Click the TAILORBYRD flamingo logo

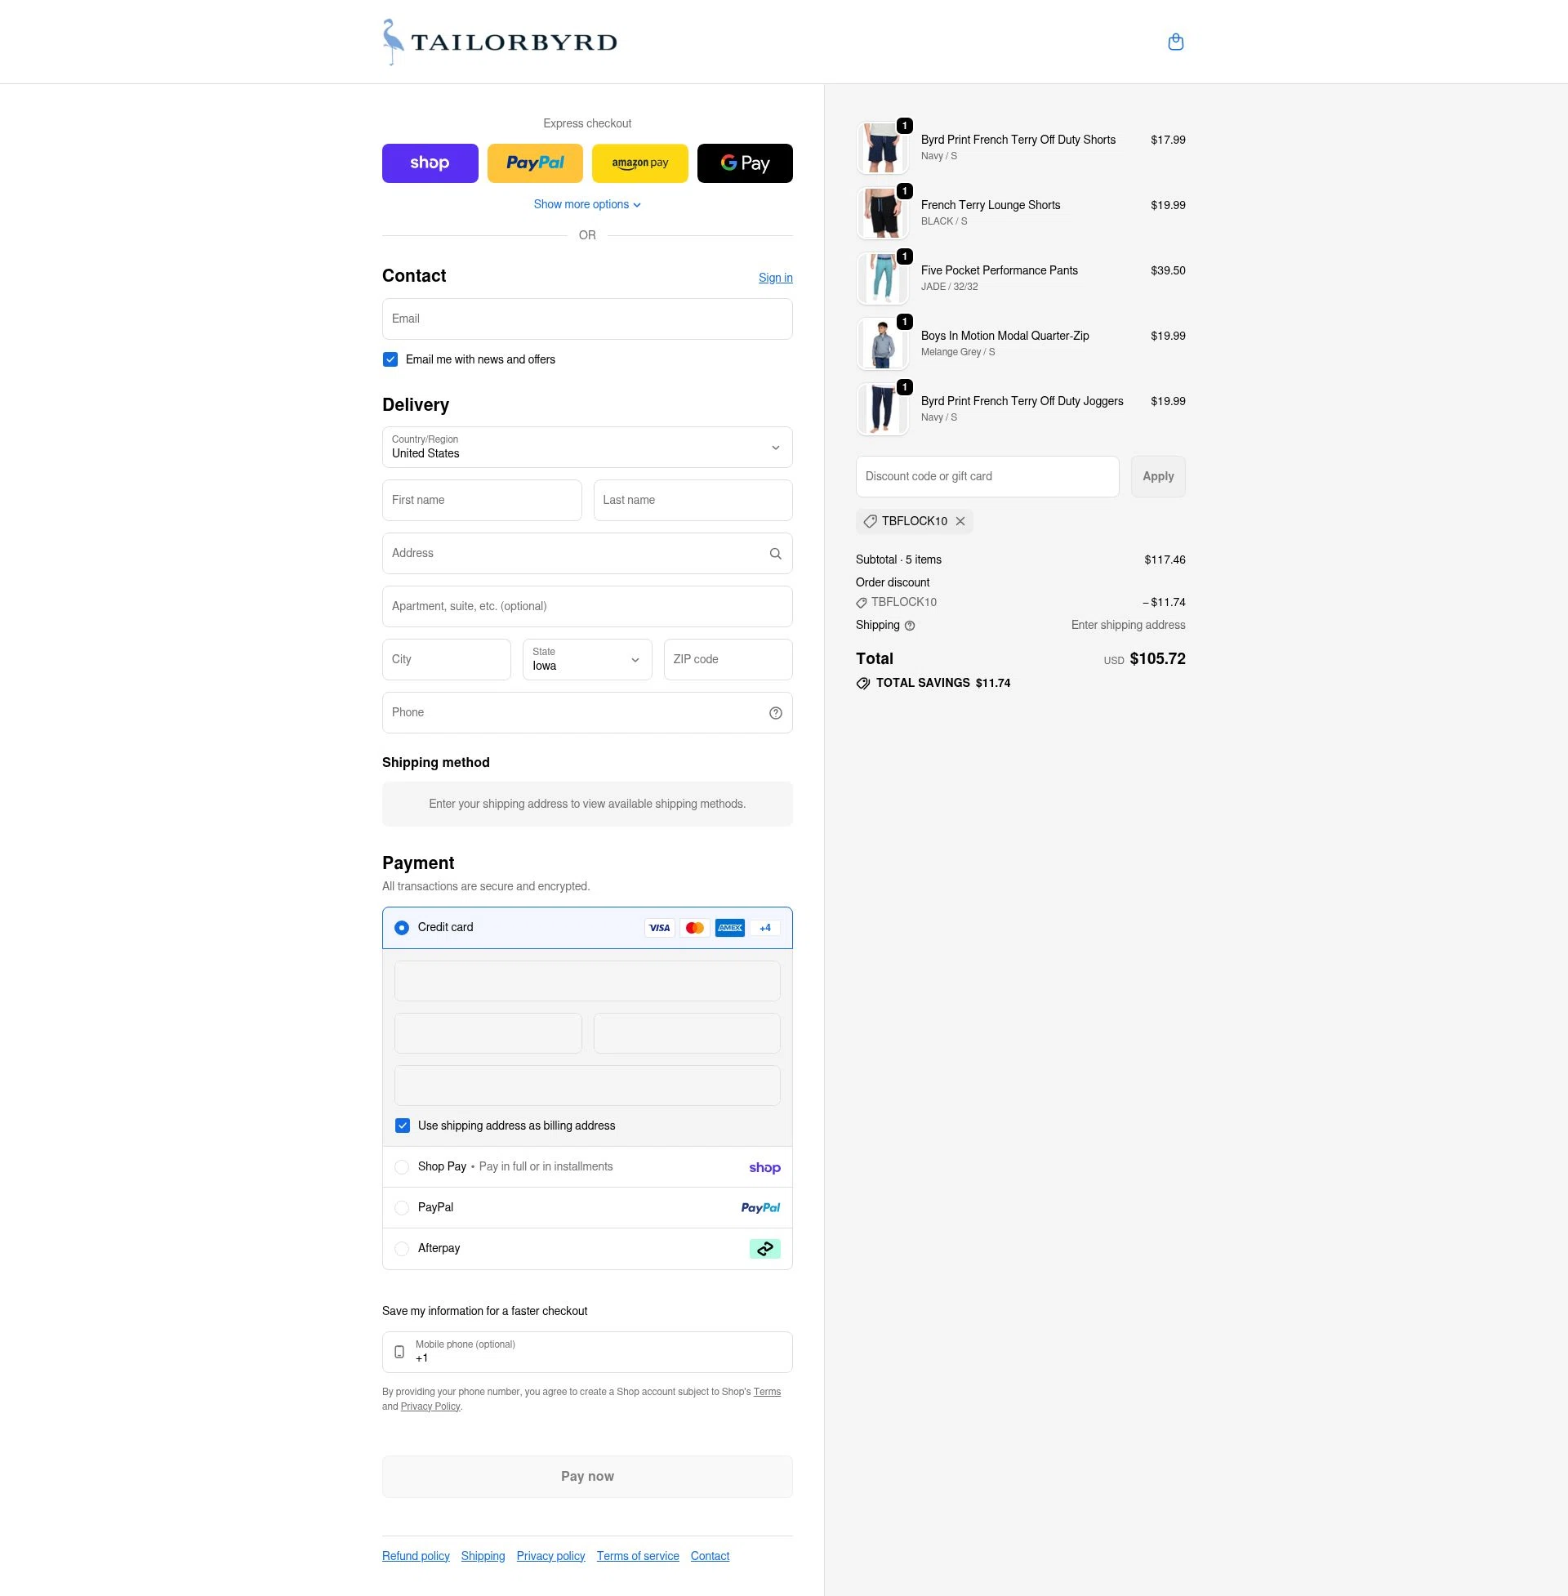(498, 41)
